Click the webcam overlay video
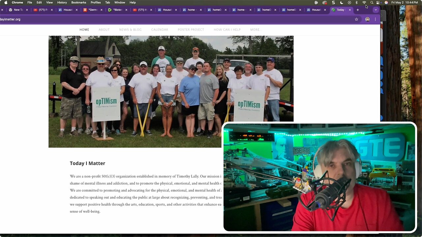Image resolution: width=422 pixels, height=237 pixels. 319,177
